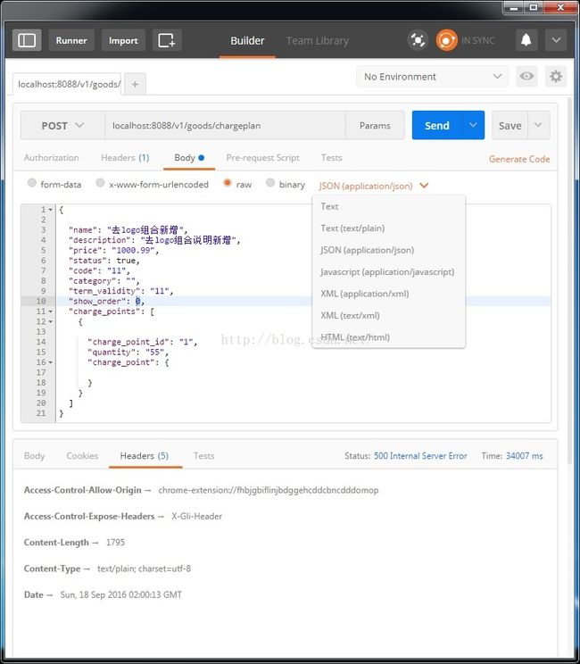Choose XML (text/xml) option
Image resolution: width=580 pixels, height=664 pixels.
[389, 315]
